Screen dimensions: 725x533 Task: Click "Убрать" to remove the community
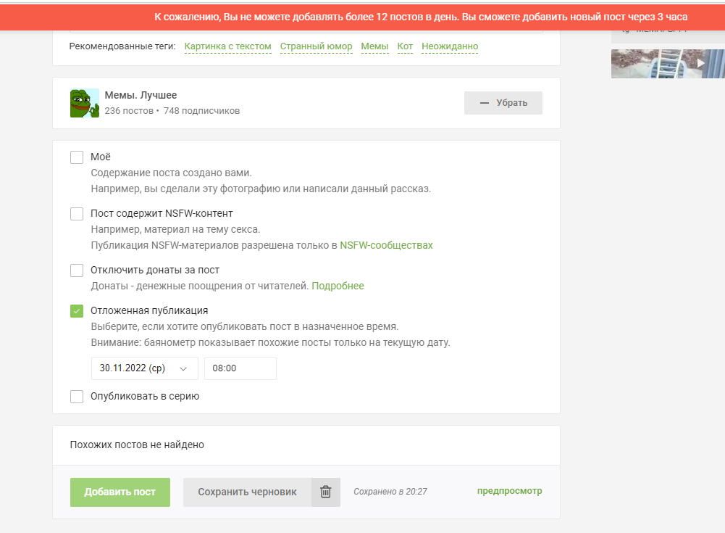tap(503, 103)
